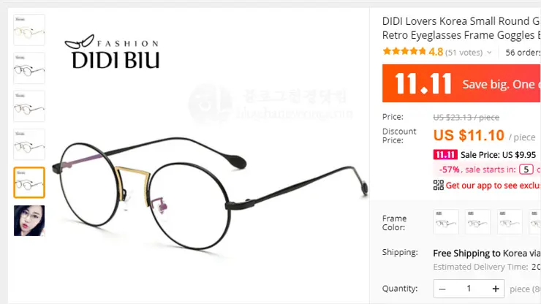Click the 4.8 rating score
This screenshot has width=541, height=304.
click(x=436, y=52)
